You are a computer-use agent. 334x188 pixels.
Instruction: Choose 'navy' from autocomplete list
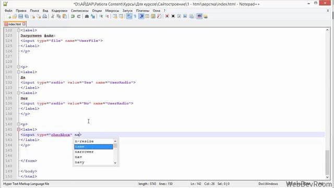[93, 162]
